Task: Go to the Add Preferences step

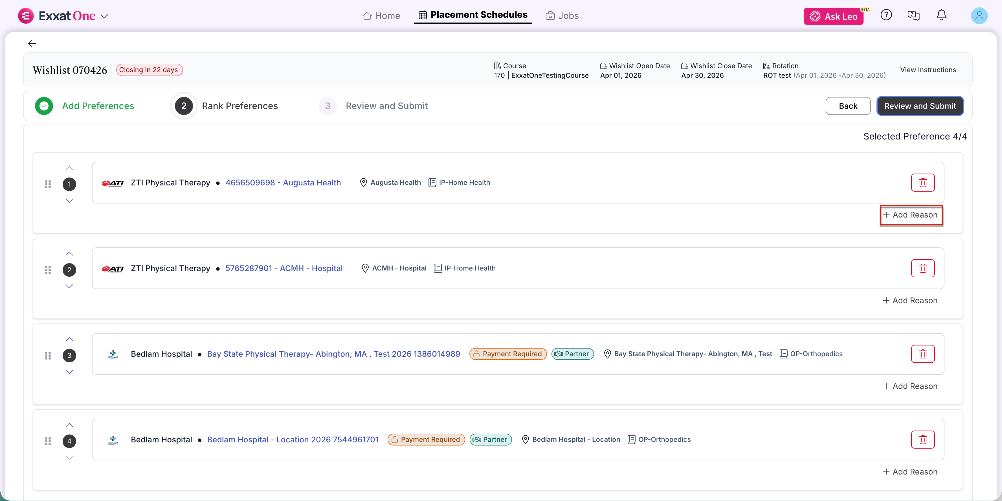Action: (98, 106)
